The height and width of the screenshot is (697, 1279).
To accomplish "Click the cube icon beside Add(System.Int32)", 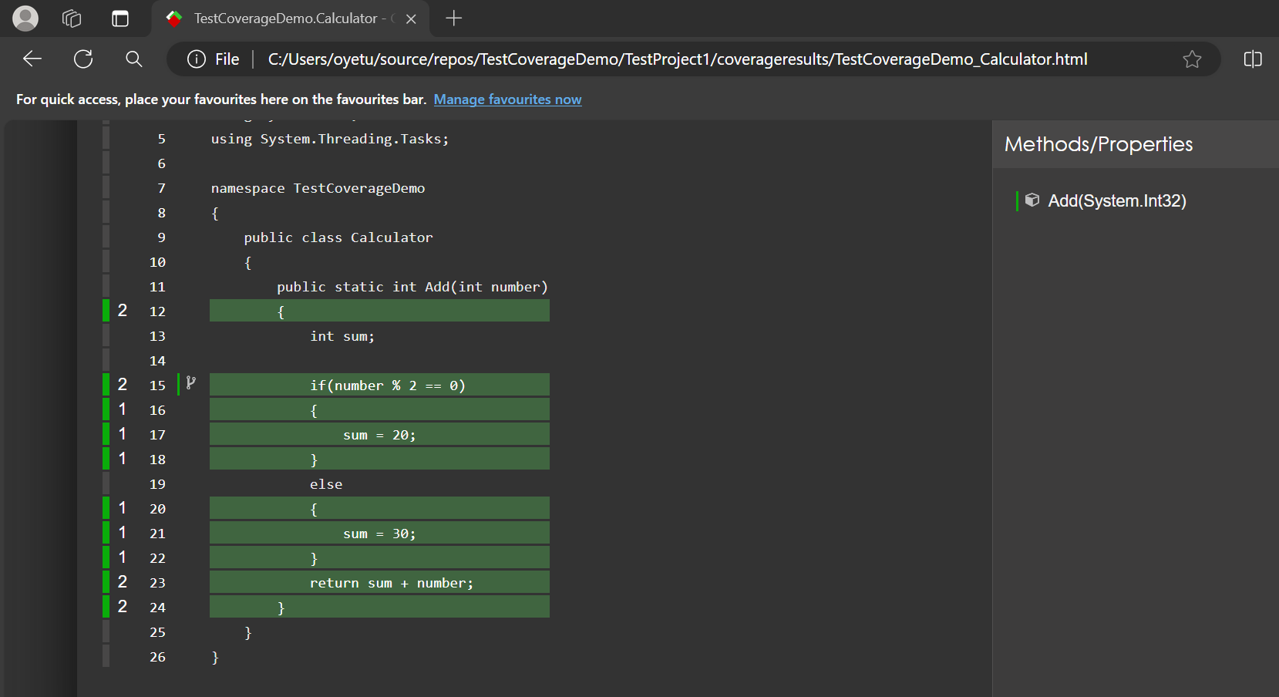I will (x=1032, y=200).
